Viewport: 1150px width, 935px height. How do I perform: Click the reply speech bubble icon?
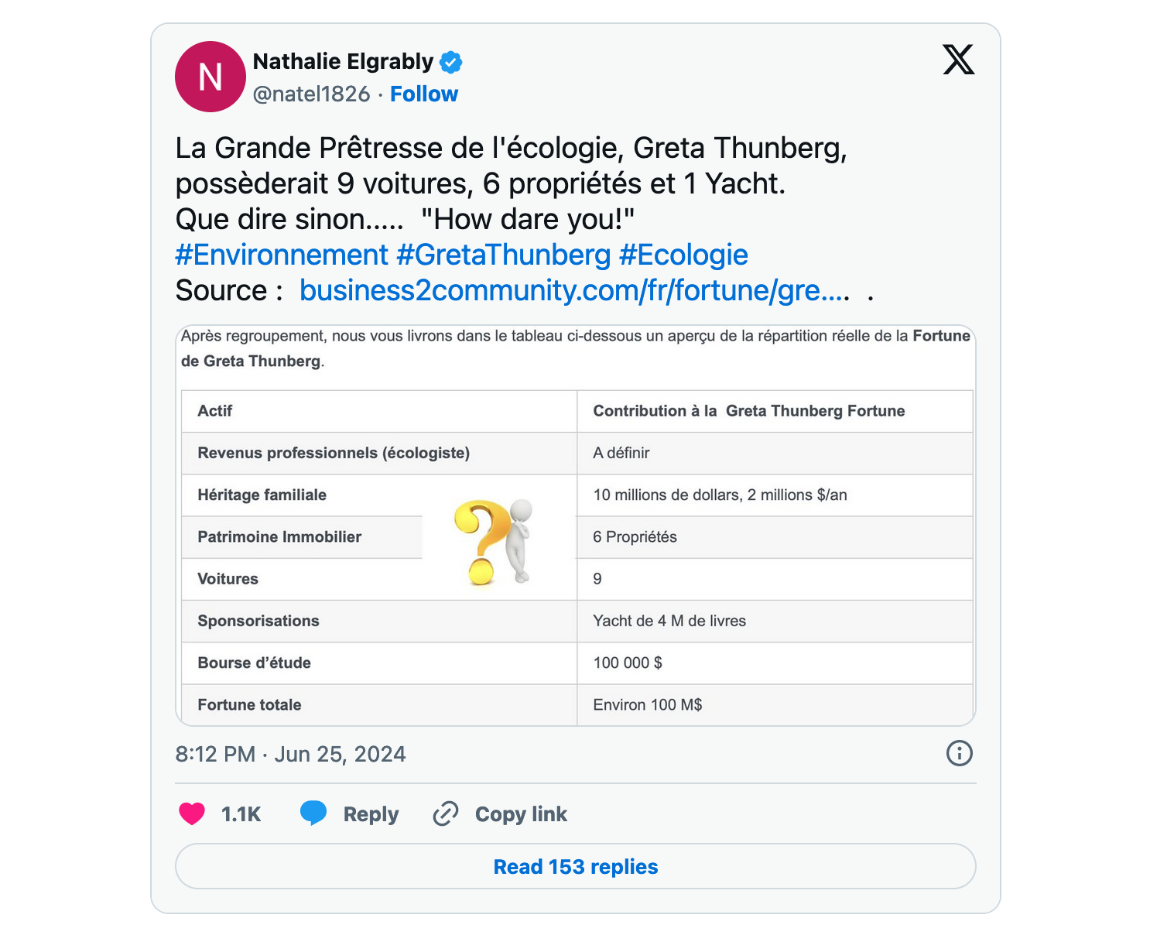coord(313,813)
